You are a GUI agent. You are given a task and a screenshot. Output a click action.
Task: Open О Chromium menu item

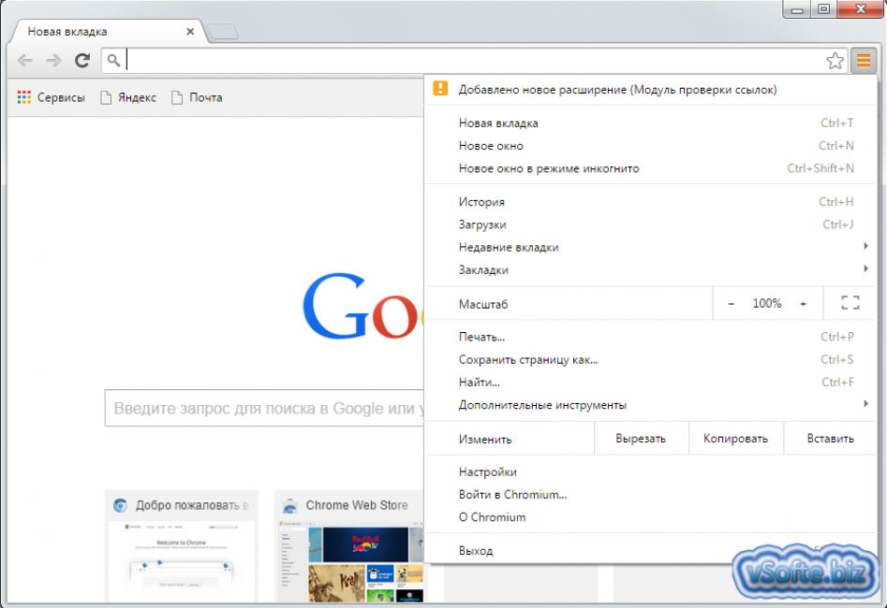tap(651, 517)
